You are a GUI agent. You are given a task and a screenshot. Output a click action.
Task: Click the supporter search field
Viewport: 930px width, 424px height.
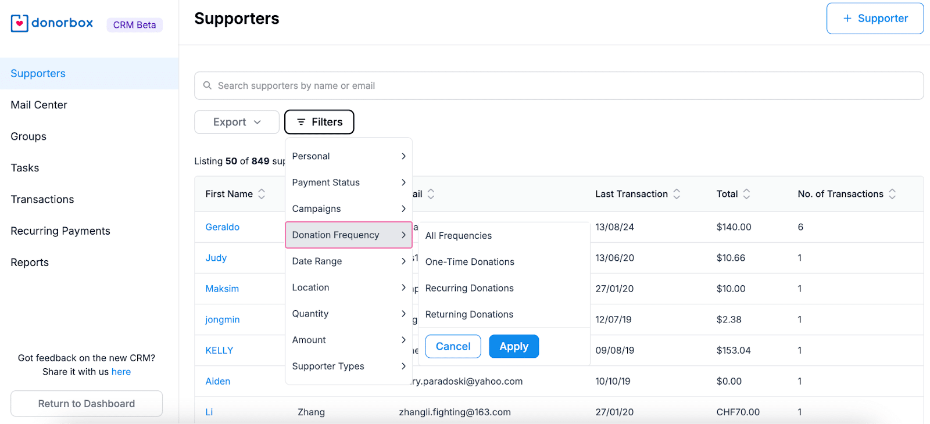(x=558, y=86)
